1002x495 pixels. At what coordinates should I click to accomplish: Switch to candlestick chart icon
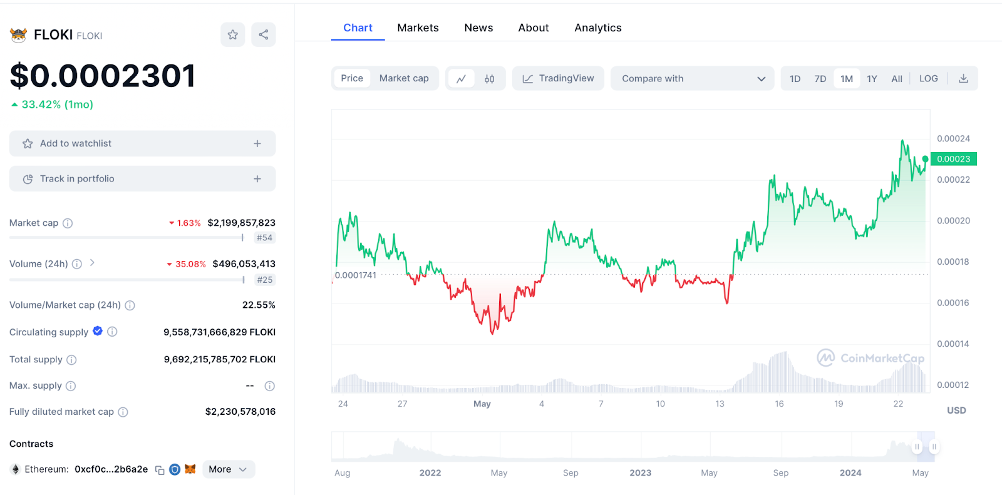coord(489,79)
